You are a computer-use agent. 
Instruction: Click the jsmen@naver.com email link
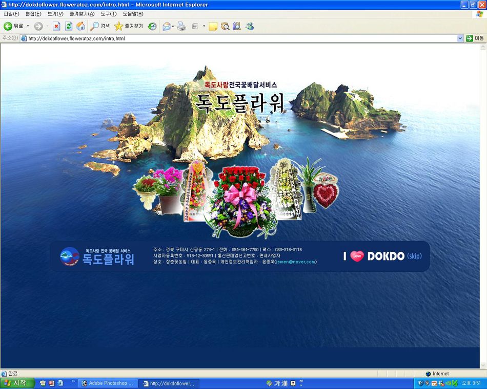(x=295, y=262)
